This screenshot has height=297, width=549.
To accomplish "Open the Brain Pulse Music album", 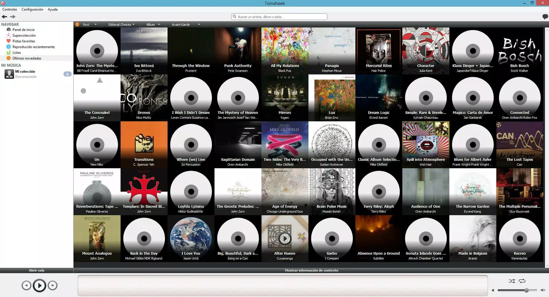I will [x=332, y=192].
